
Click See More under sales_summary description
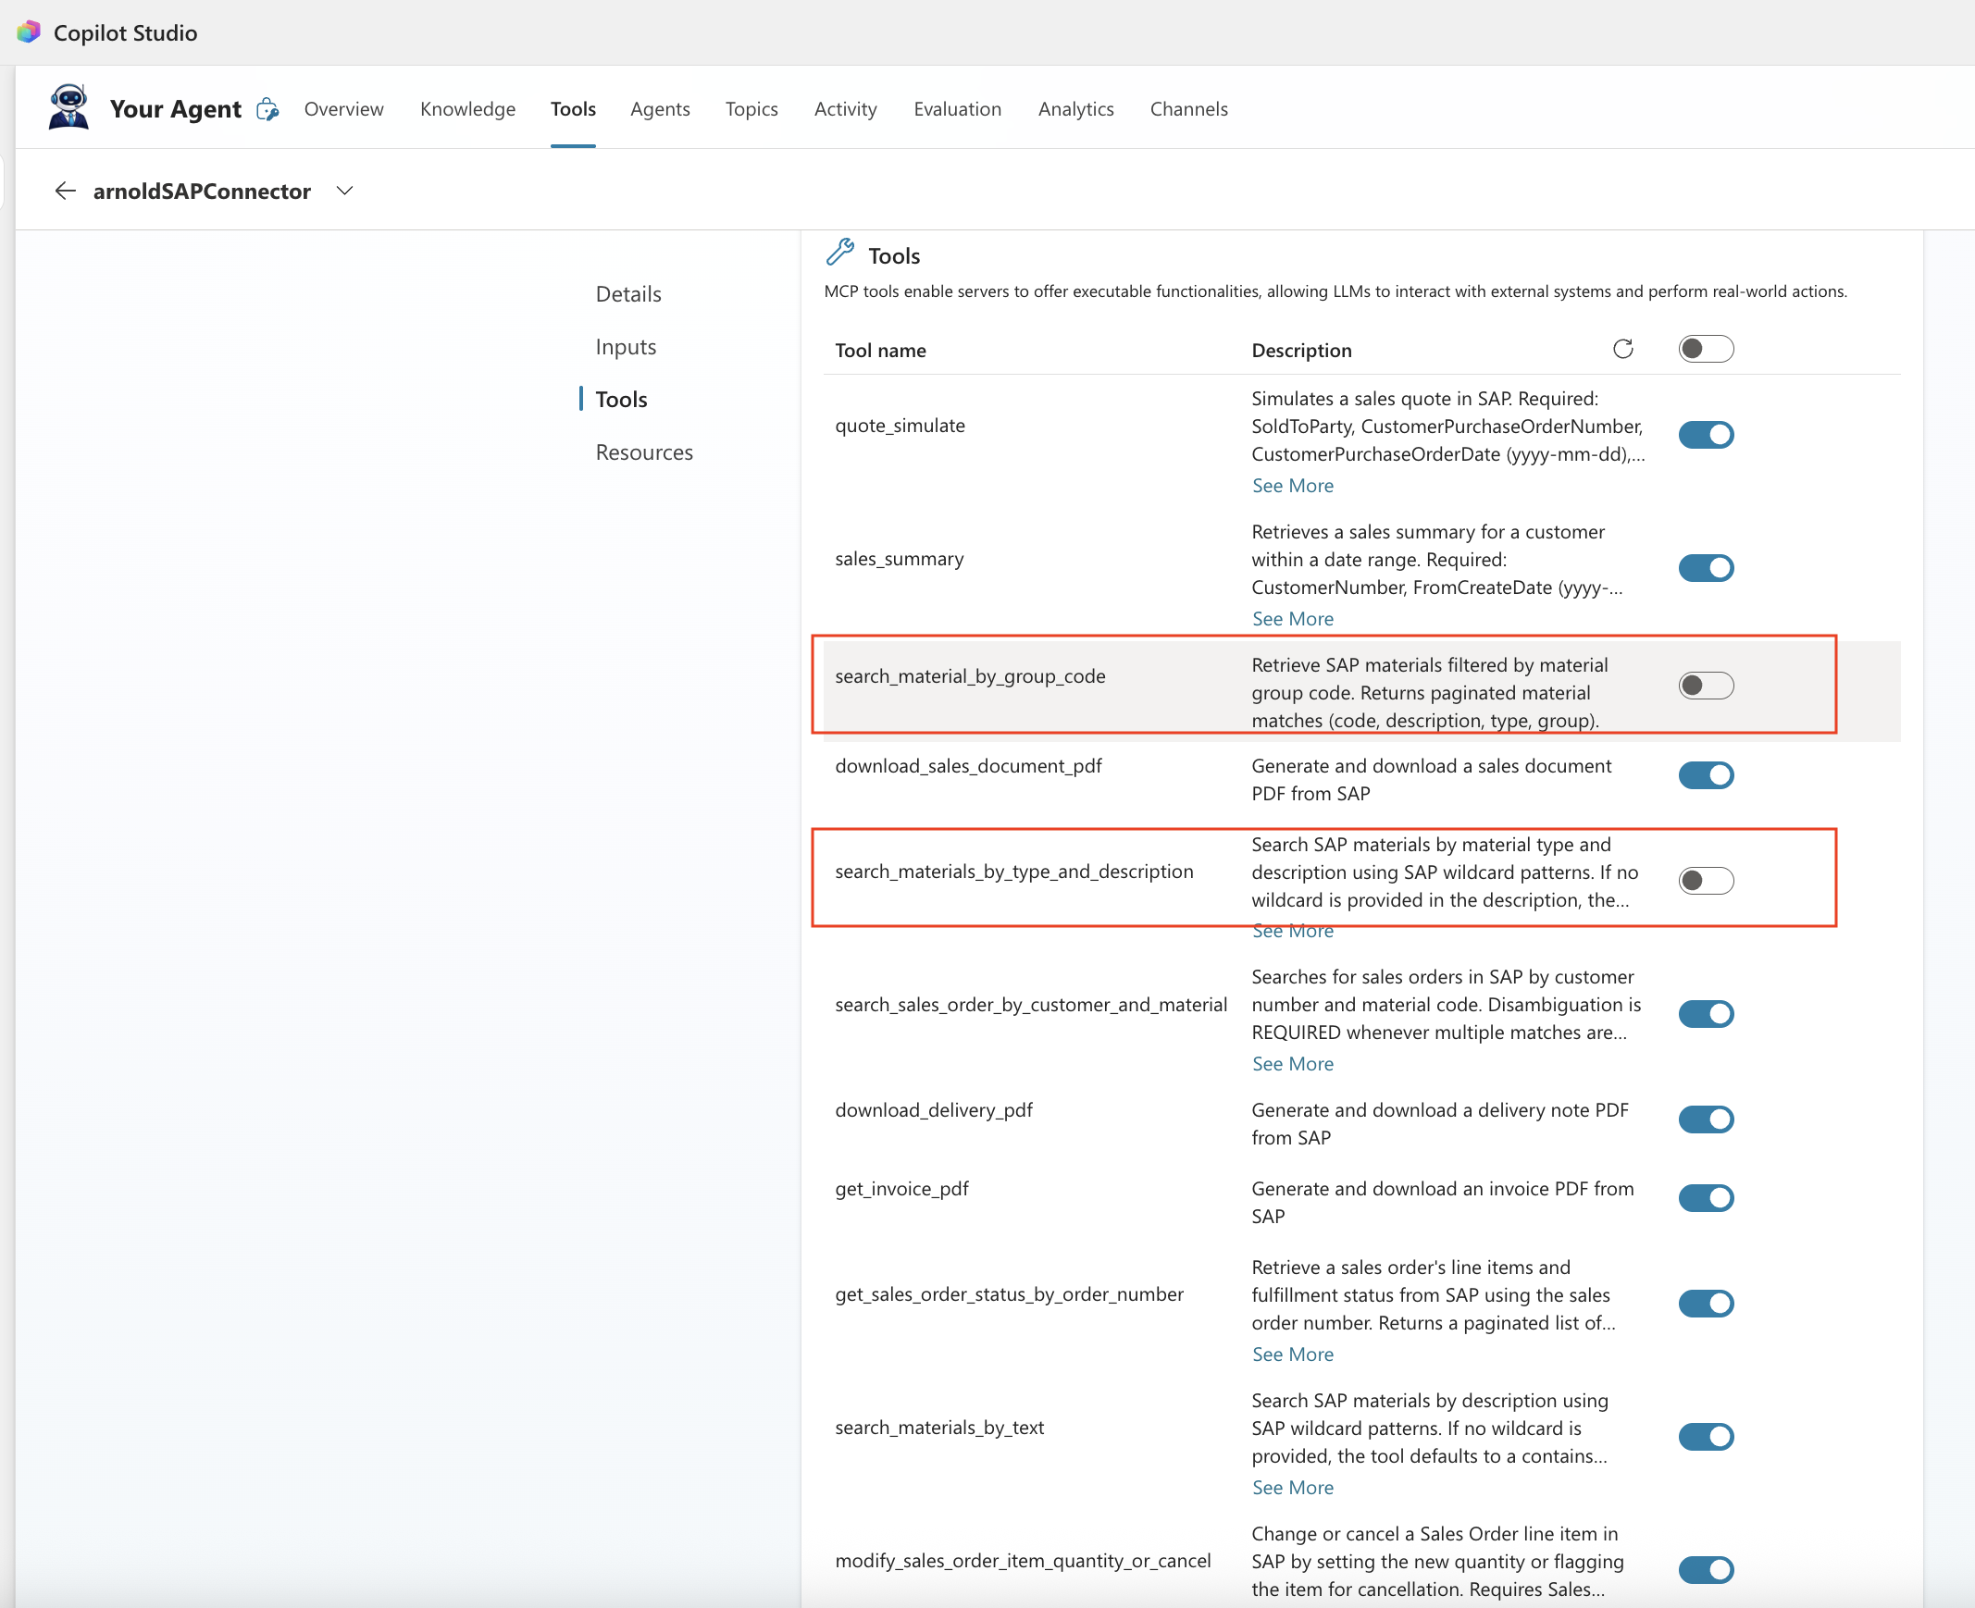point(1292,620)
